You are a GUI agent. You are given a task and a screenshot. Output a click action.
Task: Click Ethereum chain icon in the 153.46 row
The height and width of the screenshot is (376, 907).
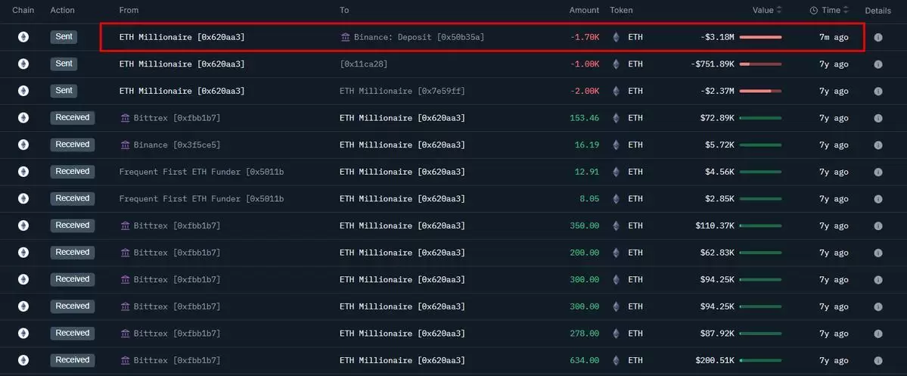point(23,118)
